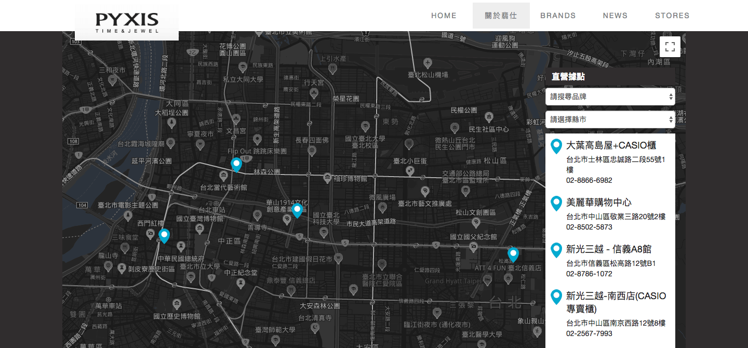
Task: Click the phone number 02-8786-1072
Action: pyautogui.click(x=589, y=274)
